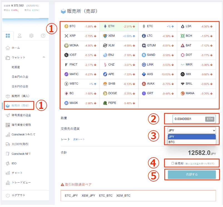223x207 pixels.
Task: Collapse the ウォレット menu chevron
Action: click(44, 57)
